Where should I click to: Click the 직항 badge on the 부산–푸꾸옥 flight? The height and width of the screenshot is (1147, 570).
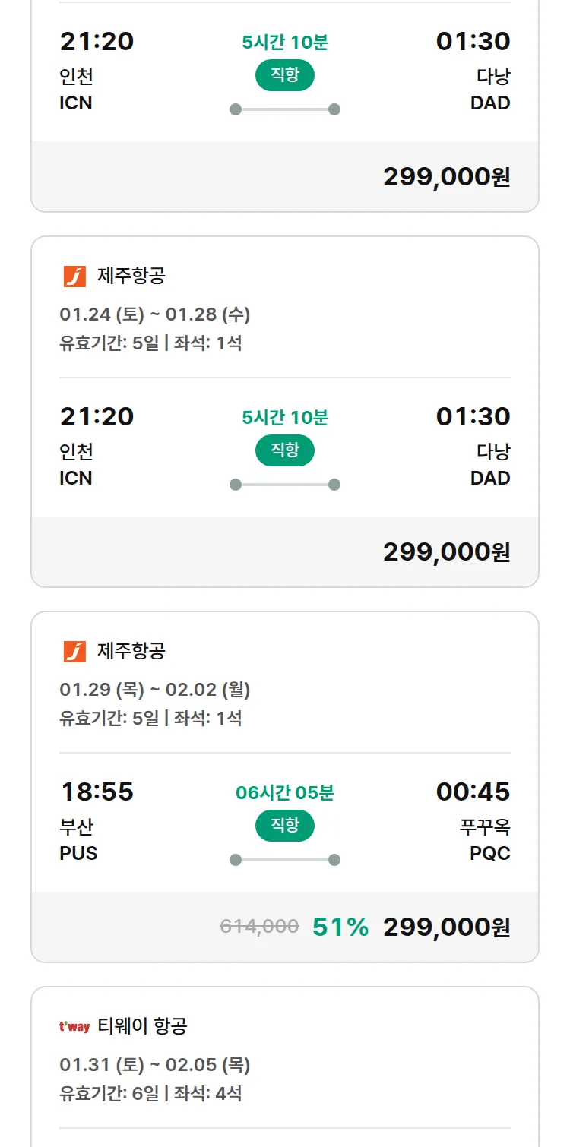pyautogui.click(x=285, y=826)
